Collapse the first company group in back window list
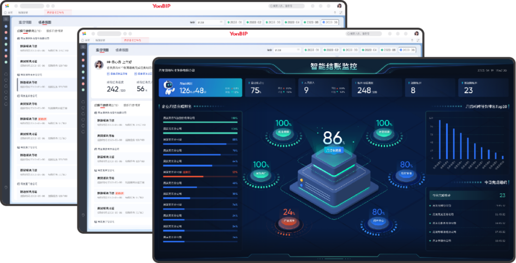The width and height of the screenshot is (516, 263). [x=18, y=38]
